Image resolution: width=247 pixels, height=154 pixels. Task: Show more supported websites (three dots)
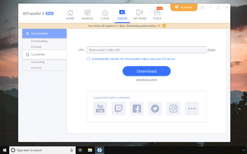pyautogui.click(x=192, y=108)
